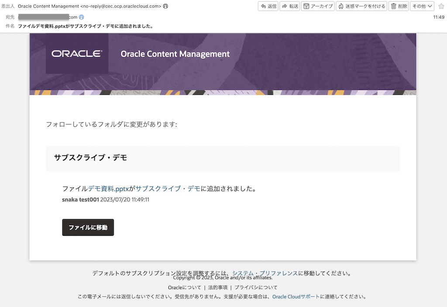Mark message as junk with 迷惑マークを付ける
The image size is (447, 307).
pos(361,6)
